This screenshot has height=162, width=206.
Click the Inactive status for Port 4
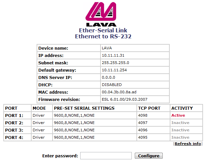180,137
